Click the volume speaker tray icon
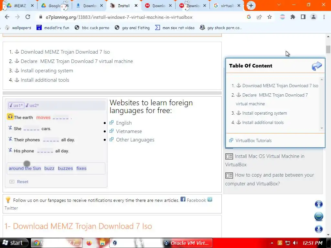This screenshot has height=248, width=331. coord(295,243)
